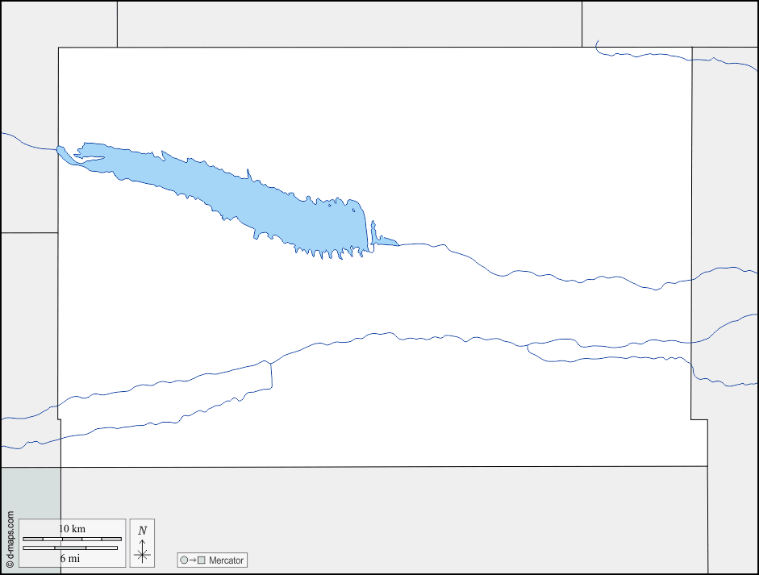Click the 10 km scale label

coord(72,529)
